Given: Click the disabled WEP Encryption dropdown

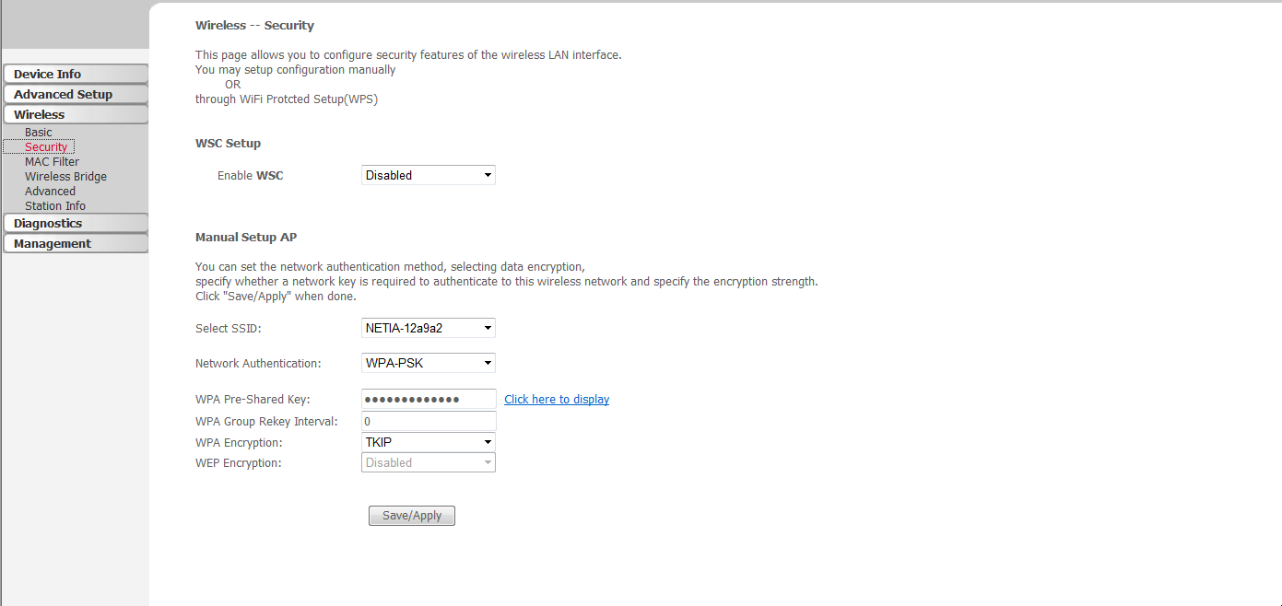Looking at the screenshot, I should [x=429, y=462].
